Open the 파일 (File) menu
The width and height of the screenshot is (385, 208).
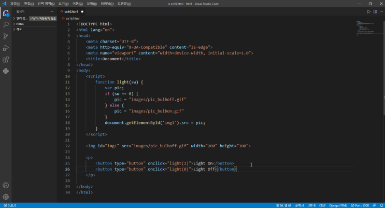click(15, 3)
